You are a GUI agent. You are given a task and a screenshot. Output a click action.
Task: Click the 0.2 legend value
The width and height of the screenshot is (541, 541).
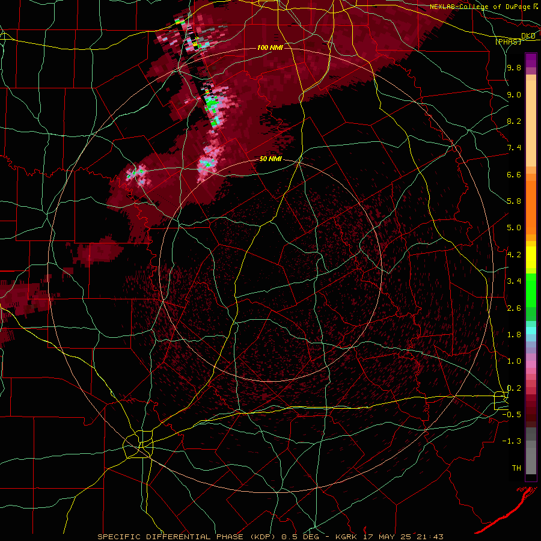point(514,388)
